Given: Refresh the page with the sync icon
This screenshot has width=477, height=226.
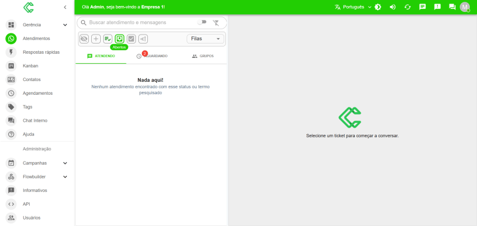Looking at the screenshot, I should 408,7.
